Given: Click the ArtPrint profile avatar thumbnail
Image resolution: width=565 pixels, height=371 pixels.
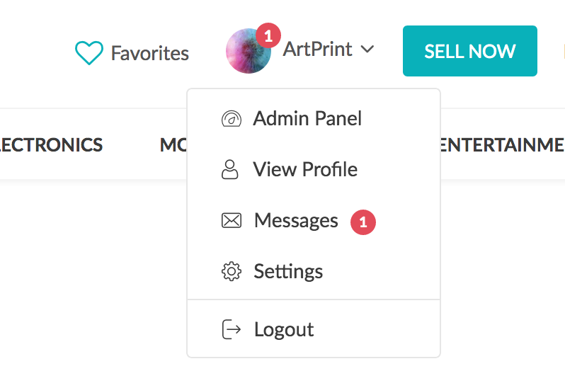Looking at the screenshot, I should point(247,52).
